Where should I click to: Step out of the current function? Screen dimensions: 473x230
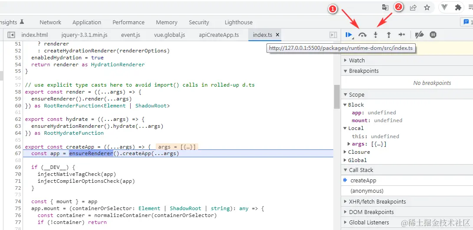pyautogui.click(x=388, y=35)
